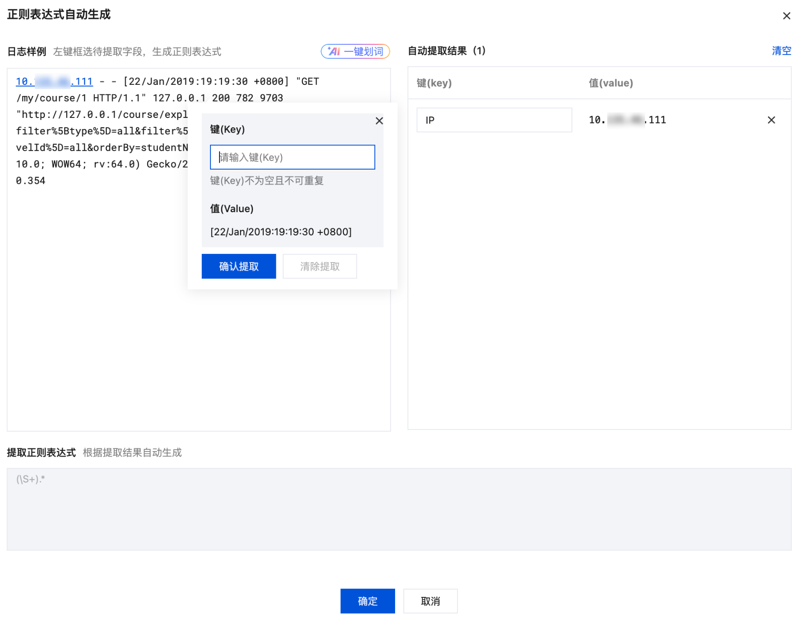This screenshot has height=621, width=797.
Task: Close the regex auto-generation dialog
Action: (786, 16)
